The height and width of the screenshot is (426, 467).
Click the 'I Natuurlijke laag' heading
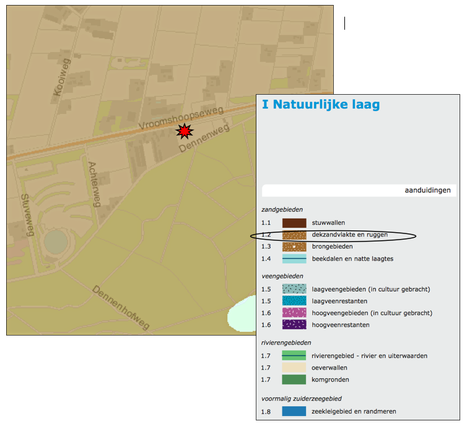pos(321,105)
